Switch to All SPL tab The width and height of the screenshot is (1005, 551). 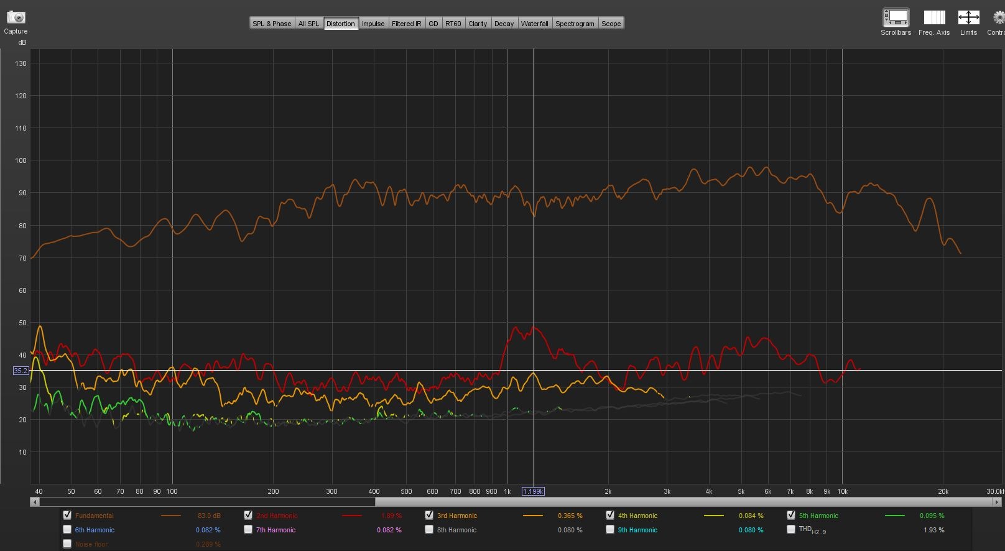click(x=308, y=24)
